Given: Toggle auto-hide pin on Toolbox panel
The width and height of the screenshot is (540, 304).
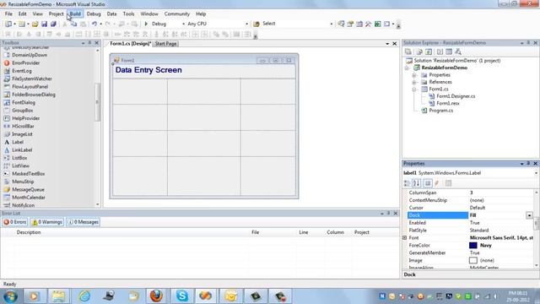Looking at the screenshot, I should (x=89, y=43).
